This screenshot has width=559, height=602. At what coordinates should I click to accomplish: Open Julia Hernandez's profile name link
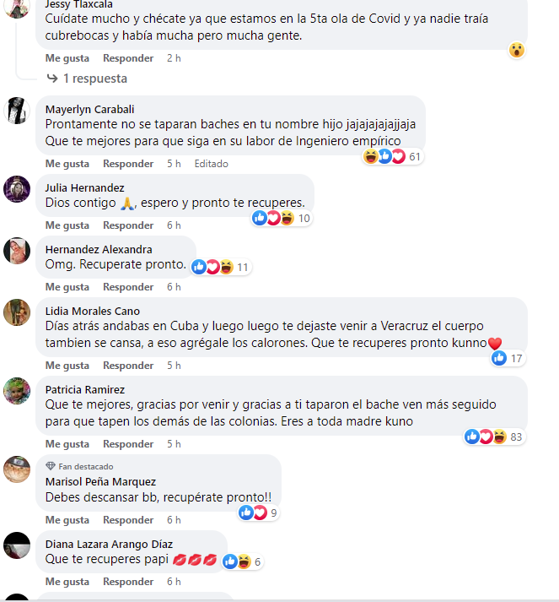coord(84,187)
